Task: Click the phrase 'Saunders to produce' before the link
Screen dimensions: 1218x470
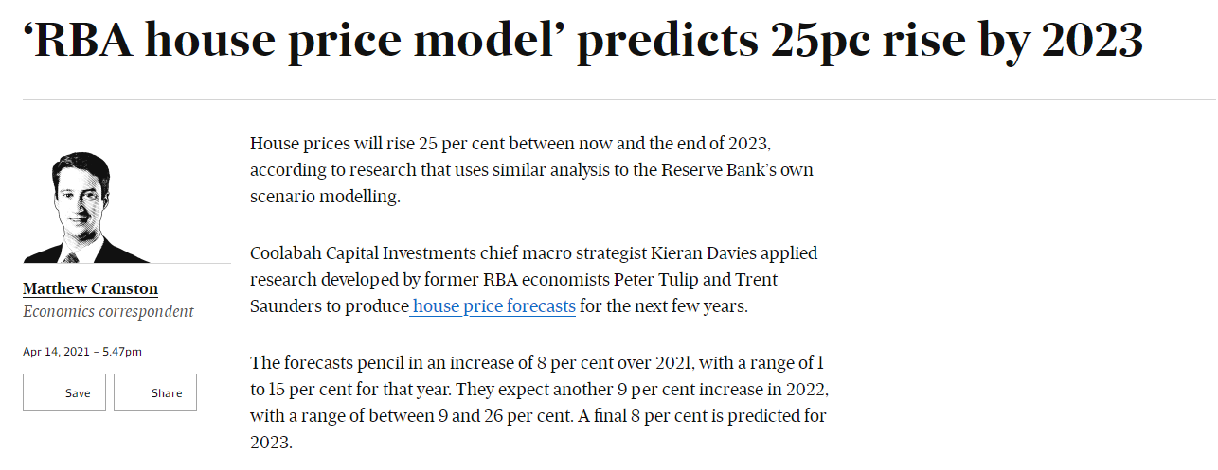Action: [x=329, y=306]
